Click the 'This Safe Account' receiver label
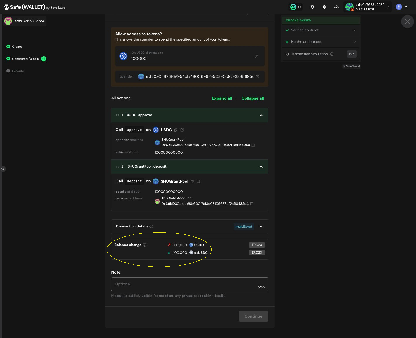 (176, 198)
